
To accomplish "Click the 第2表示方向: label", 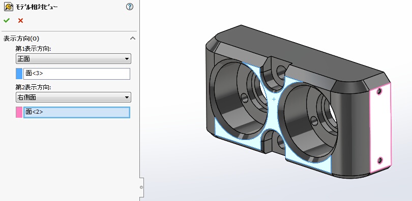I will (33, 87).
